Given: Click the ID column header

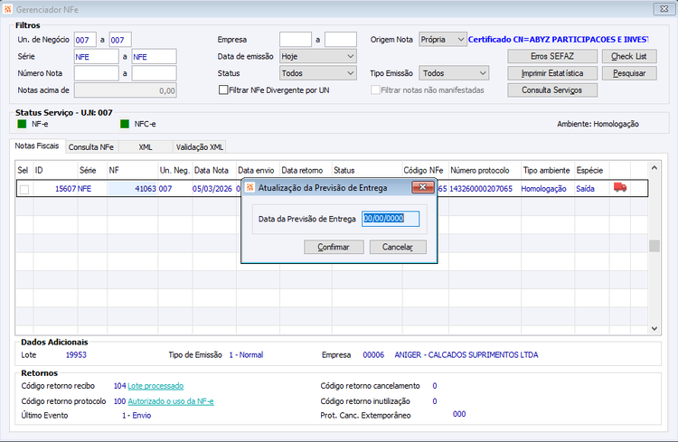Looking at the screenshot, I should tap(55, 171).
